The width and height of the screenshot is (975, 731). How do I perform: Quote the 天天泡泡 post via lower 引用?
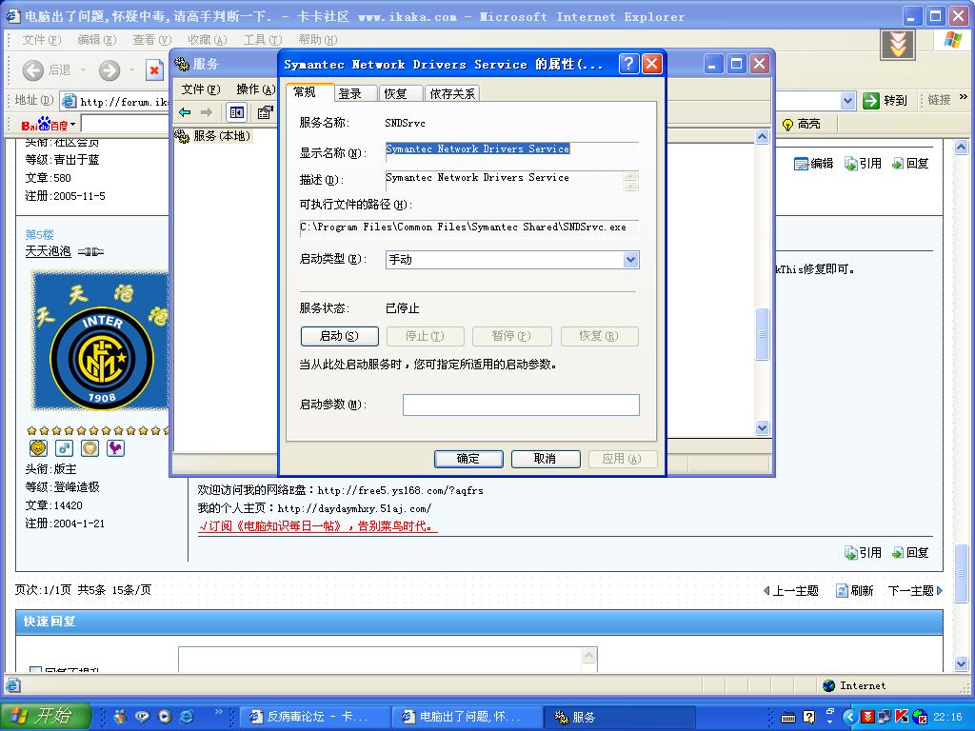pos(863,553)
